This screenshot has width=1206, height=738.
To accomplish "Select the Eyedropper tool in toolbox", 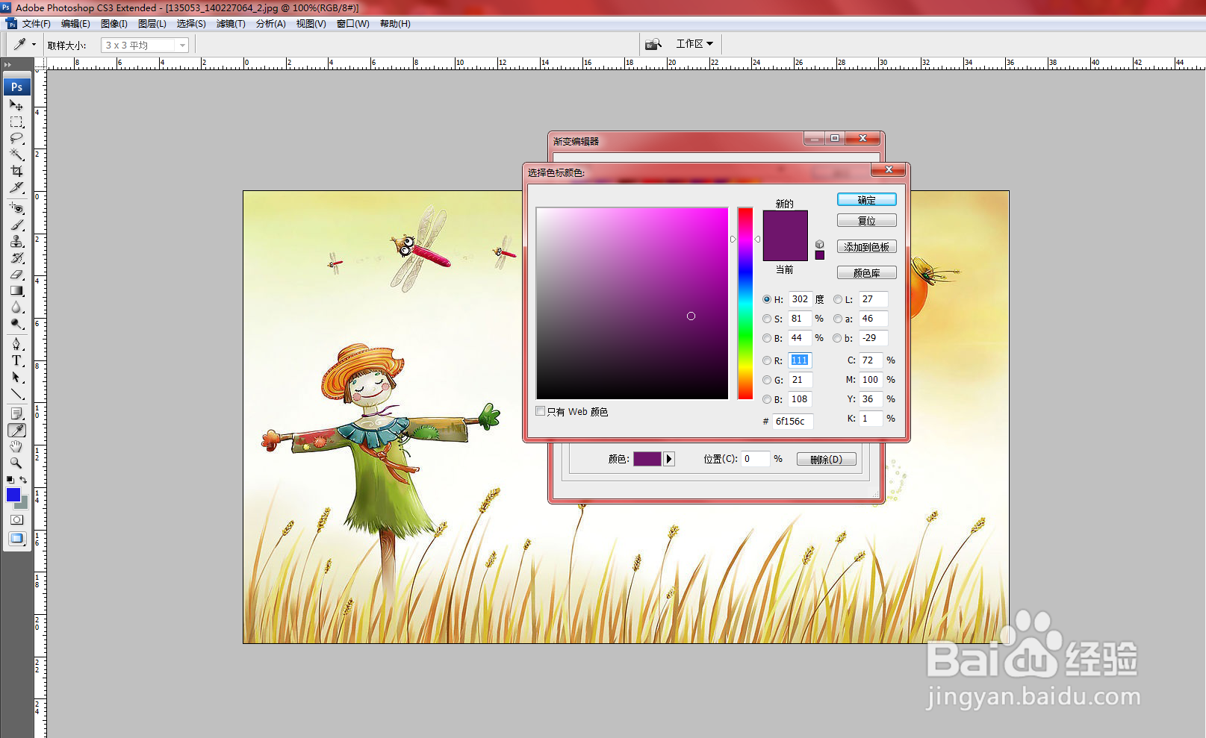I will 16,430.
